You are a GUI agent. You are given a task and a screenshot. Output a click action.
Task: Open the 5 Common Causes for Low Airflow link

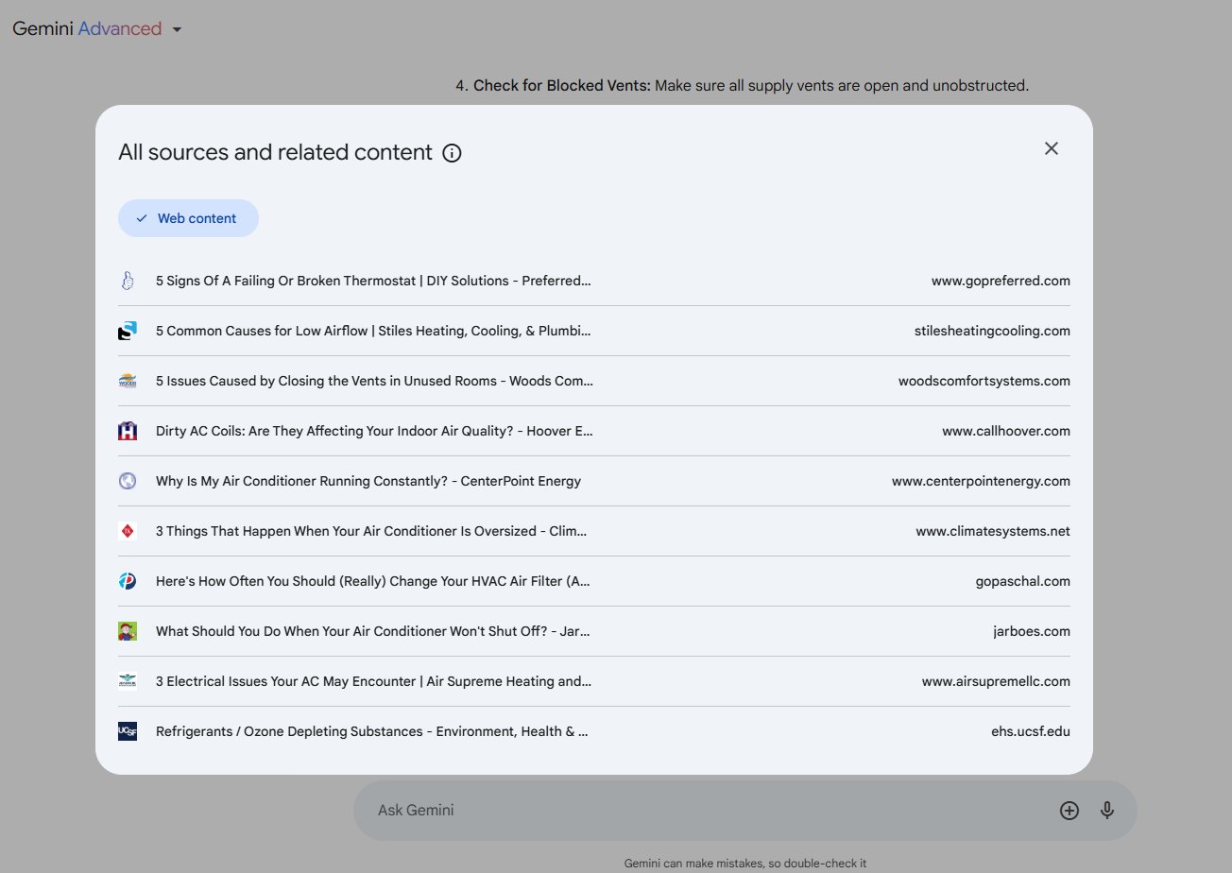(373, 331)
